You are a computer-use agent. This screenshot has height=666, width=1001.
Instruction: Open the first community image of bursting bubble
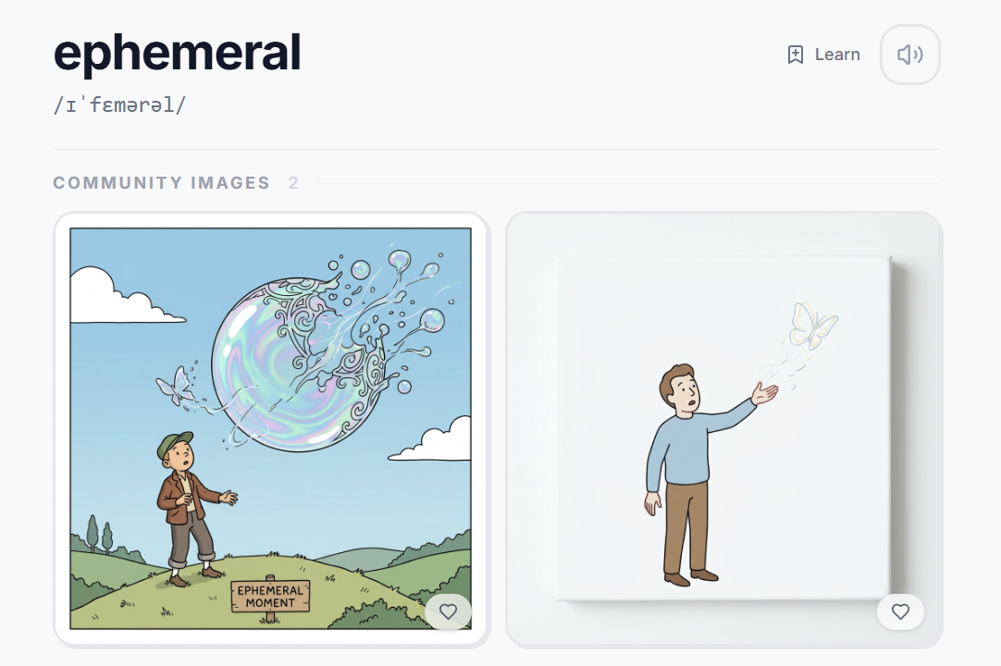tap(271, 429)
